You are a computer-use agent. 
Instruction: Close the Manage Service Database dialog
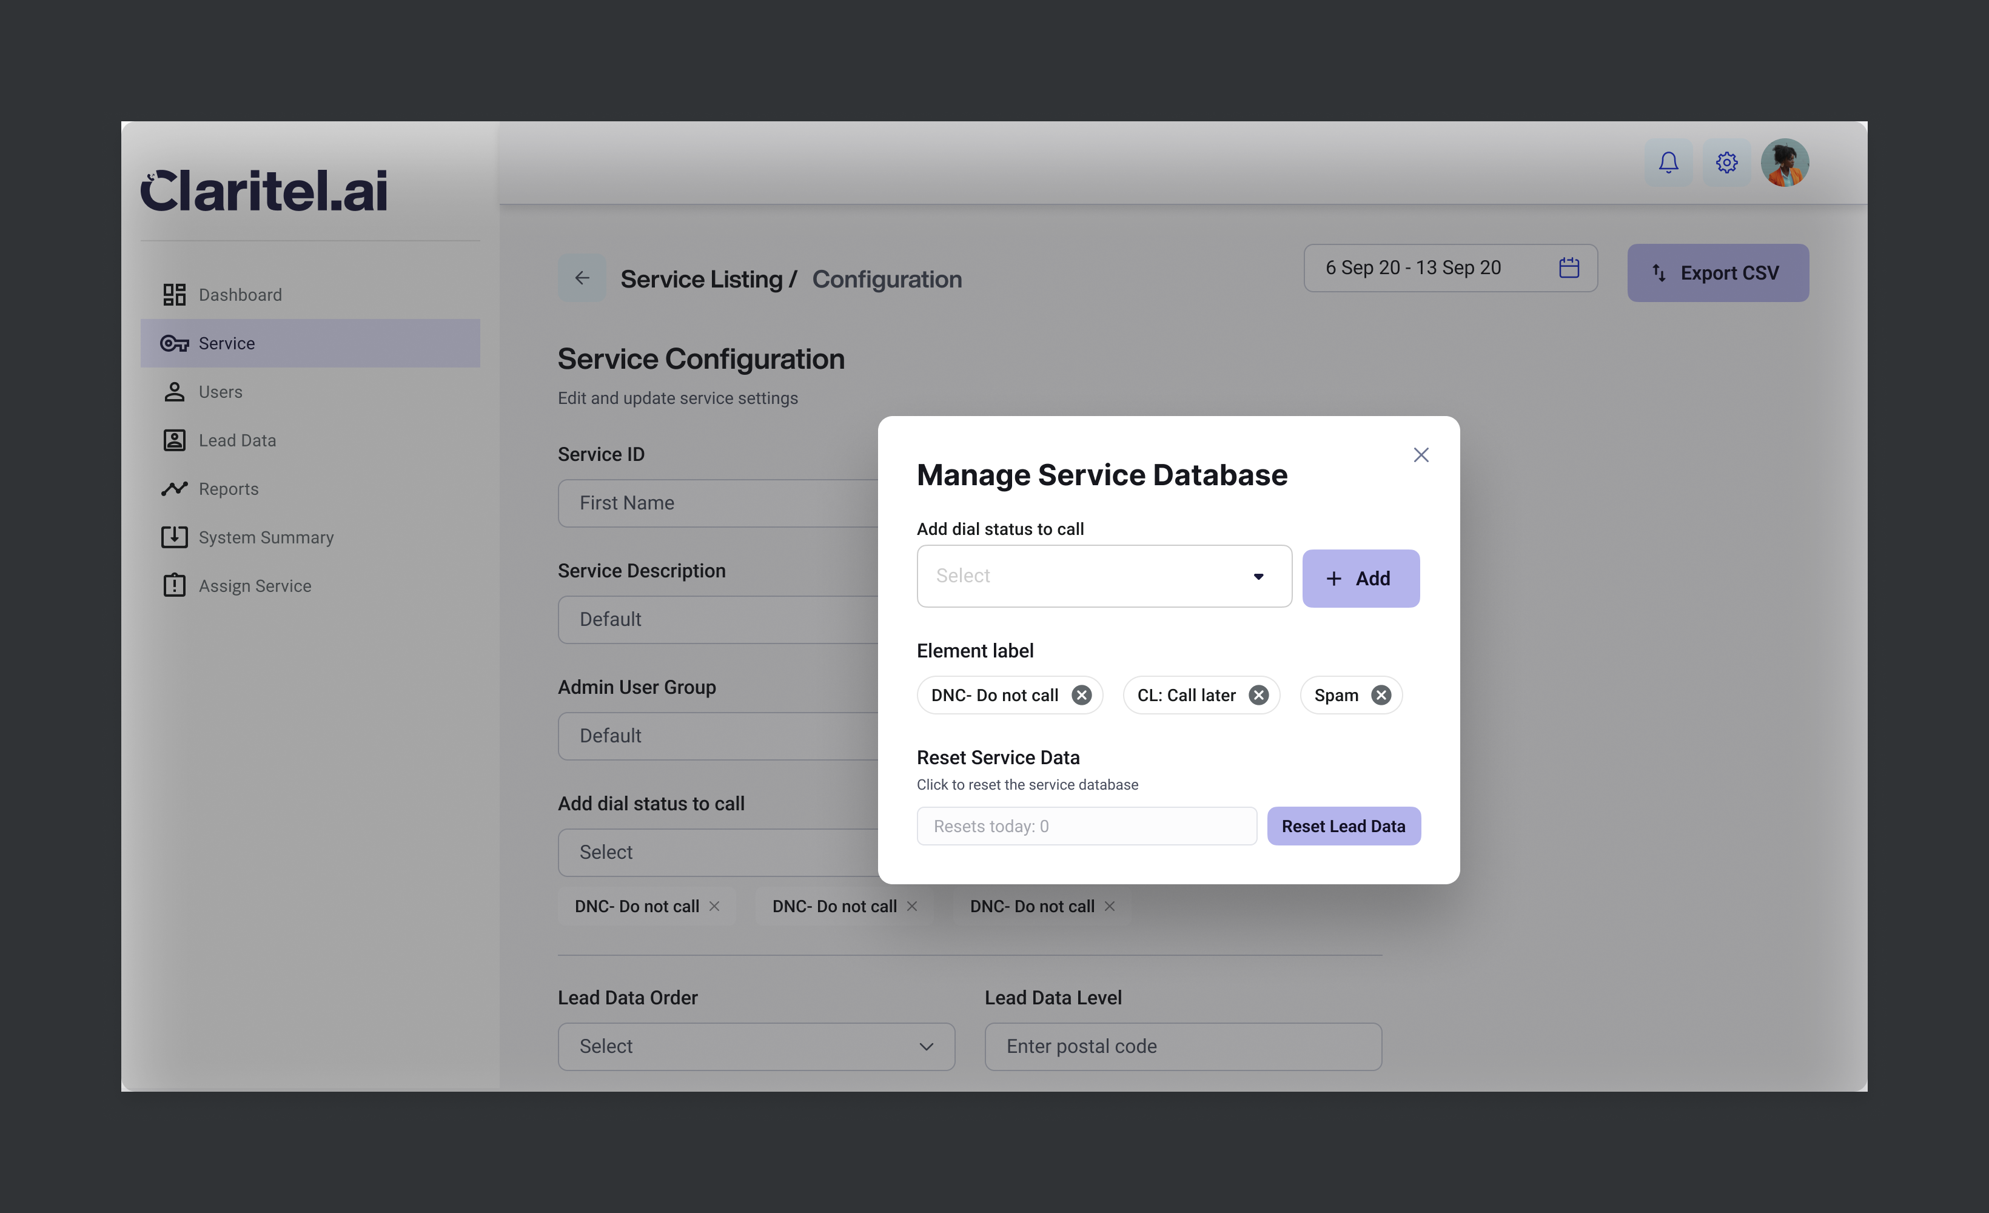pyautogui.click(x=1421, y=455)
